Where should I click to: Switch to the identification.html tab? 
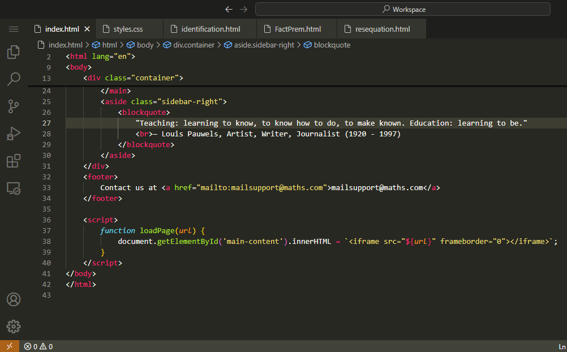pos(210,29)
